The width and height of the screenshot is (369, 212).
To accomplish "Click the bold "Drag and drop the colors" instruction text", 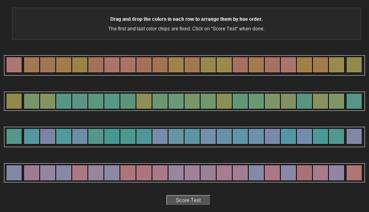I will coord(187,19).
